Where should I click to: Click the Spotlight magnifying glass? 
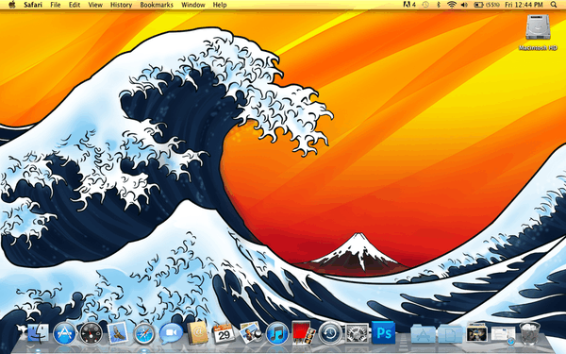coord(554,5)
